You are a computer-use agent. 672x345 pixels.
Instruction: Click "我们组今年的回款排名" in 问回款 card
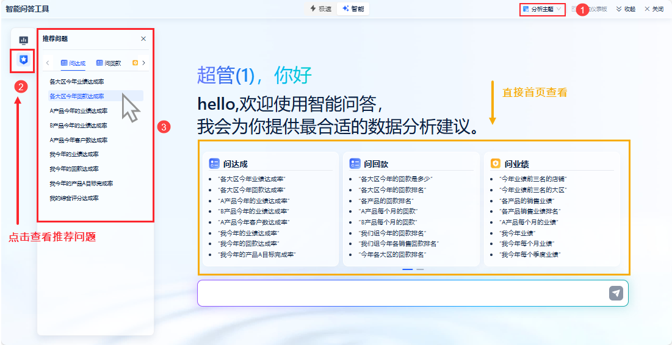click(392, 233)
